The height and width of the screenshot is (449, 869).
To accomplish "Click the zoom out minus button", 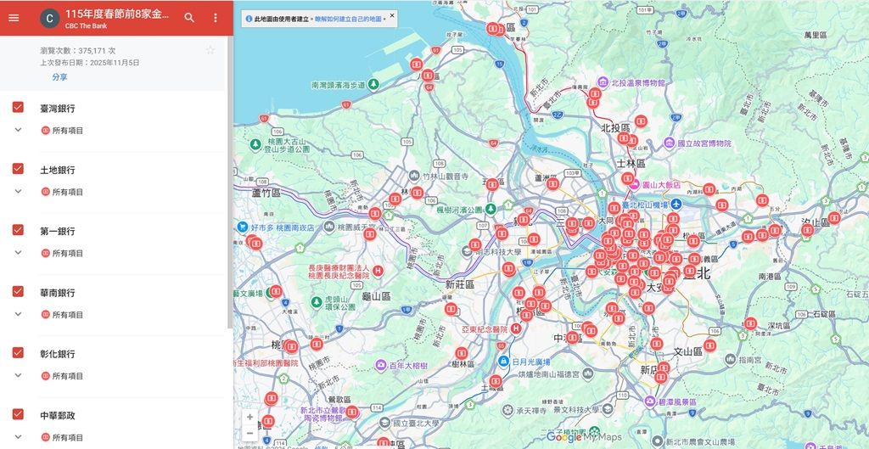I will (x=250, y=433).
